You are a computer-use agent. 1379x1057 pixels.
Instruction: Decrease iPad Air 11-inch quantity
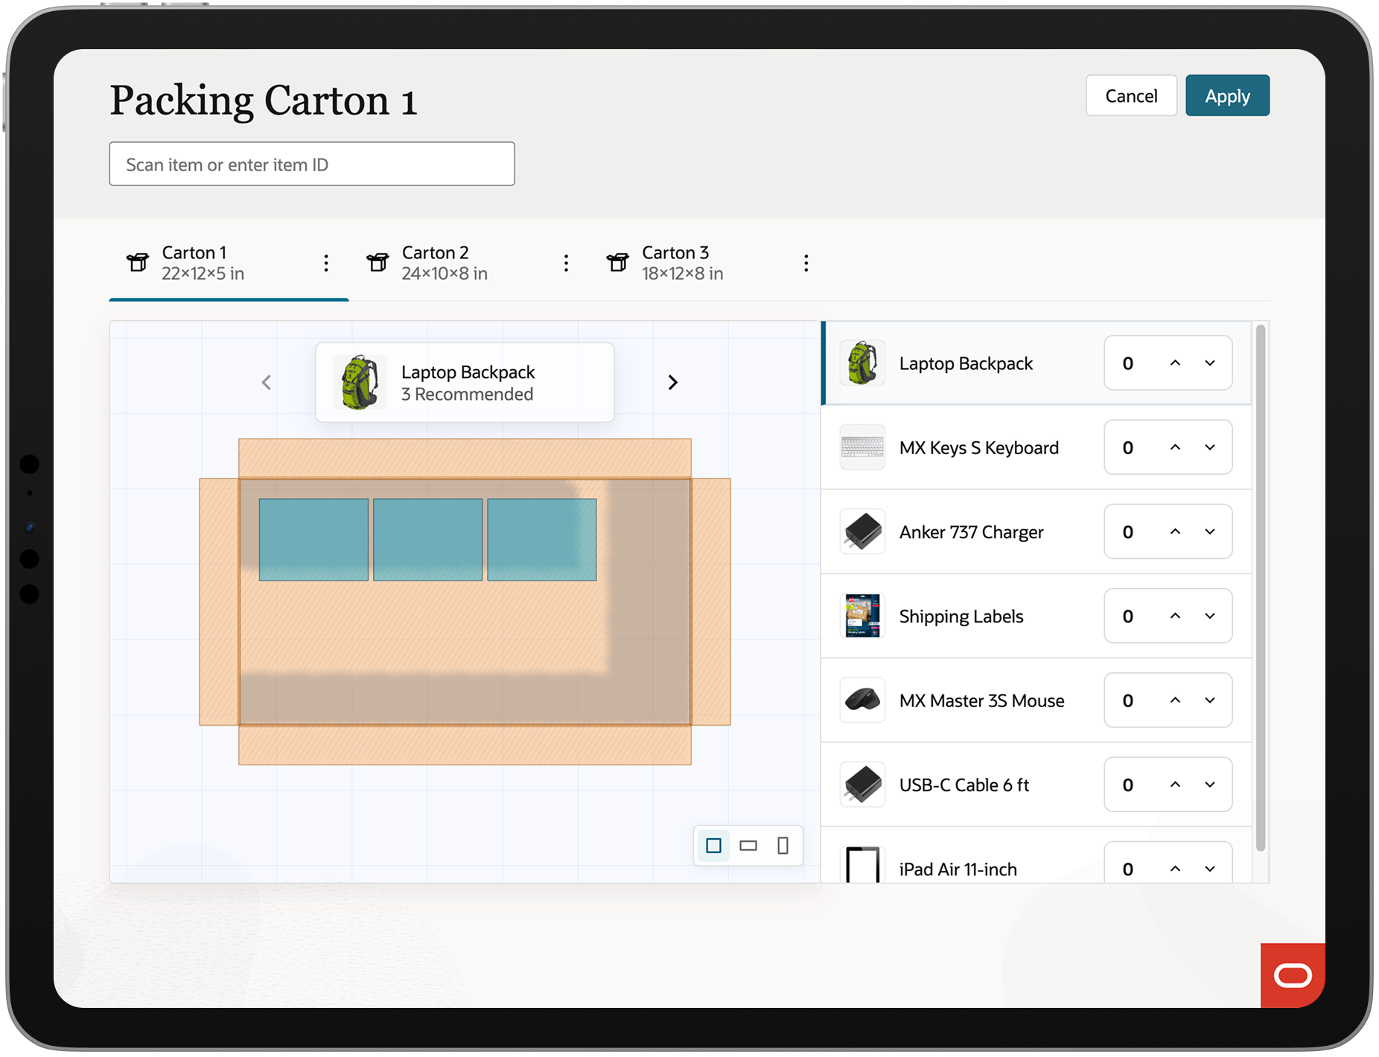(1210, 869)
